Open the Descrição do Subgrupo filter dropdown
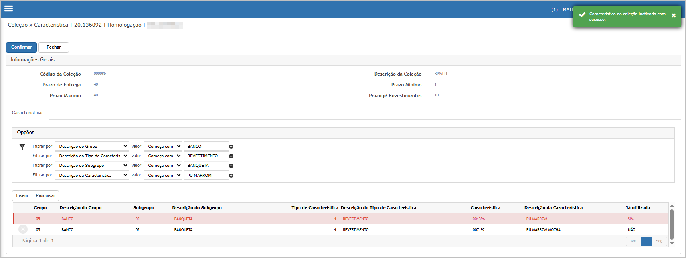Image resolution: width=686 pixels, height=258 pixels. [91, 166]
